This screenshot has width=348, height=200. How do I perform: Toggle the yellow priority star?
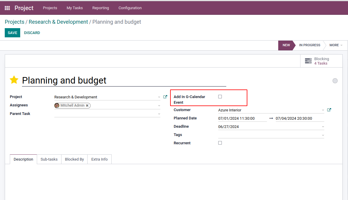14,80
